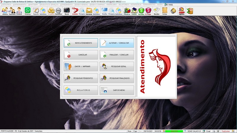Click the CANCELAR button
This screenshot has height=133, width=237.
click(81, 55)
